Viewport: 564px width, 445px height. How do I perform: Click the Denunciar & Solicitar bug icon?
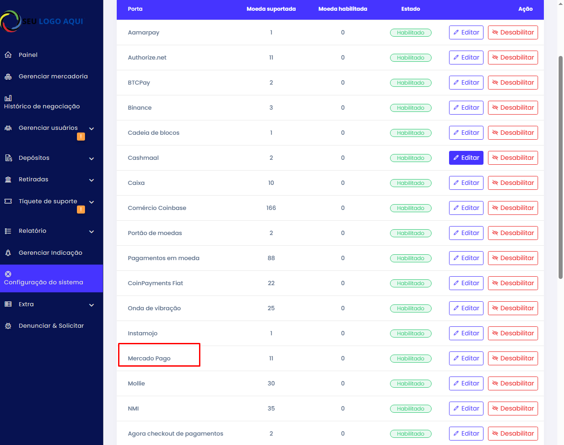(8, 326)
